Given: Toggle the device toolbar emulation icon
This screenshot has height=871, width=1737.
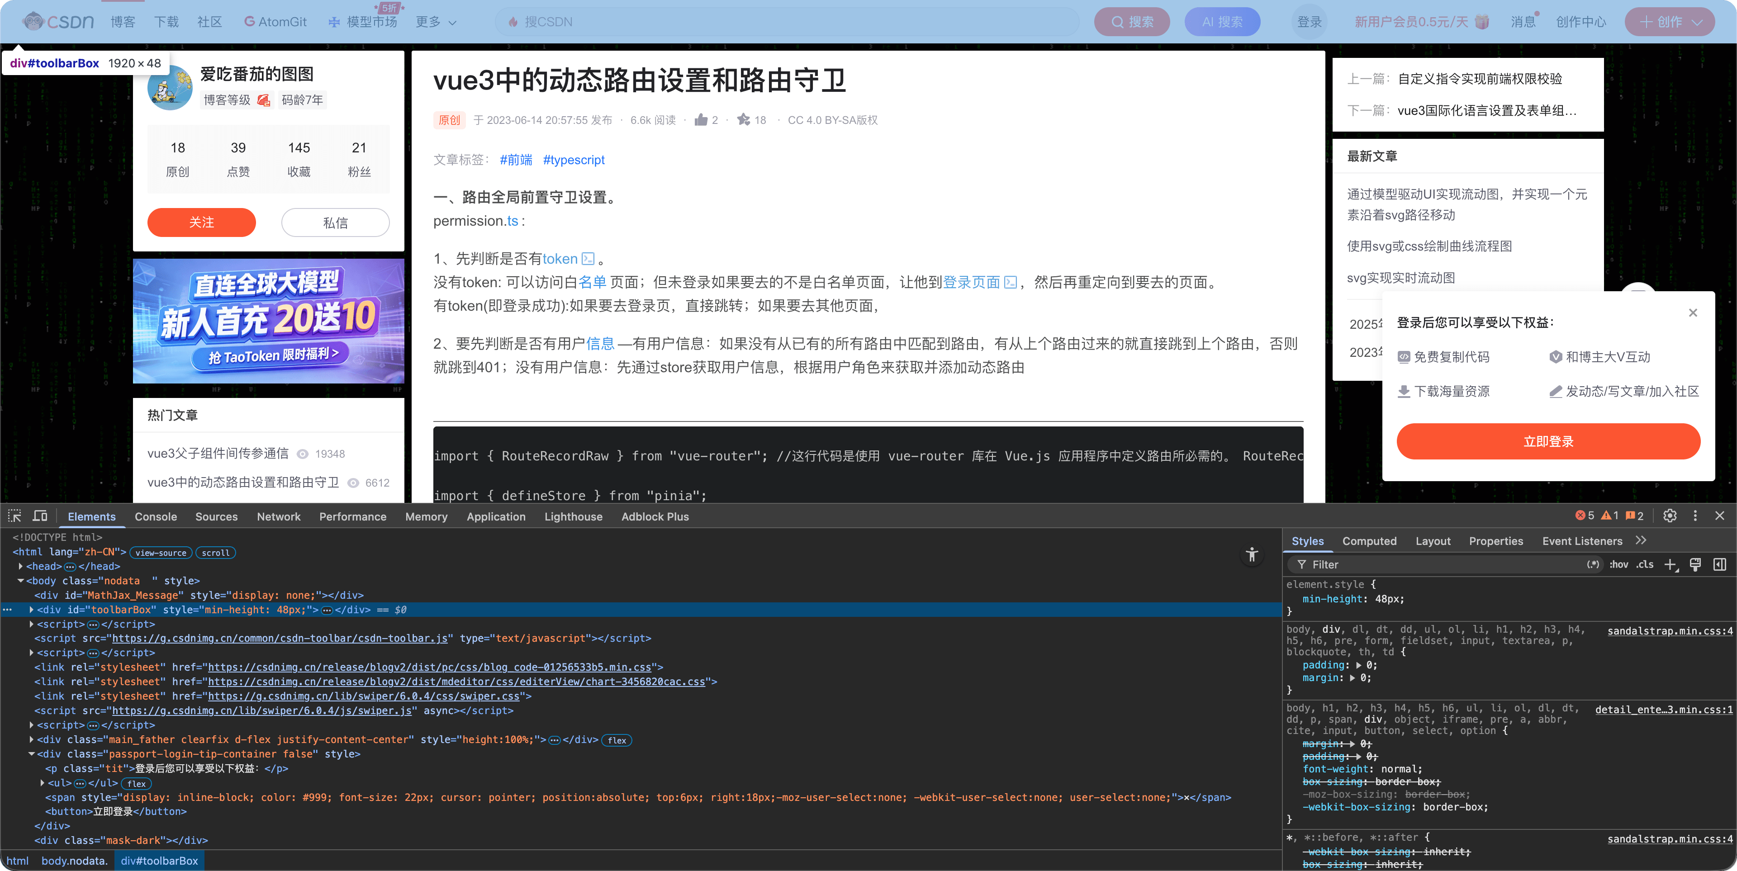Looking at the screenshot, I should coord(40,516).
